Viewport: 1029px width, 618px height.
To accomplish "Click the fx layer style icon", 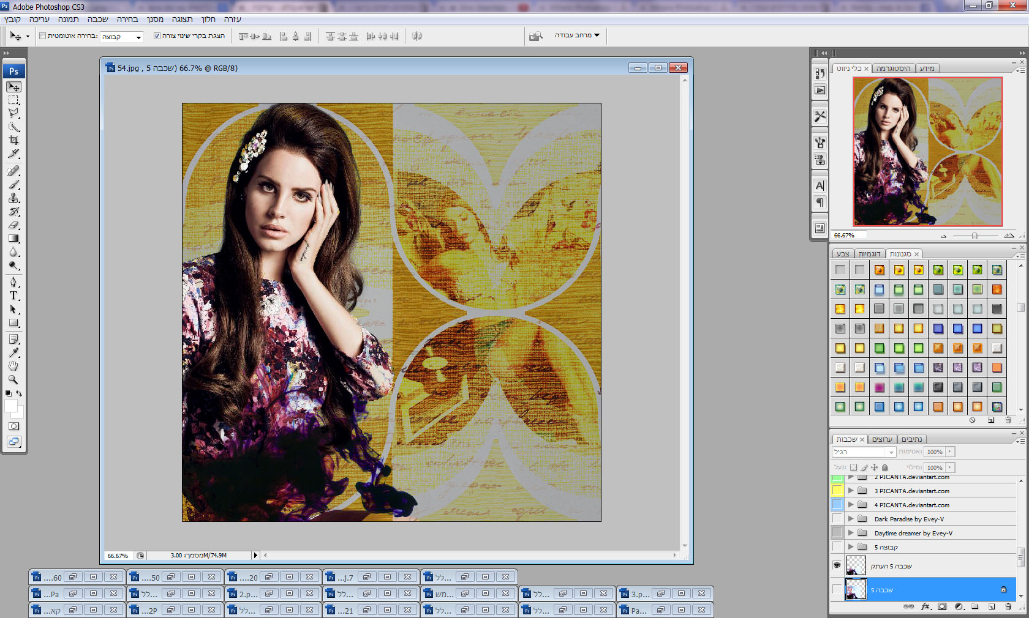I will [x=925, y=606].
